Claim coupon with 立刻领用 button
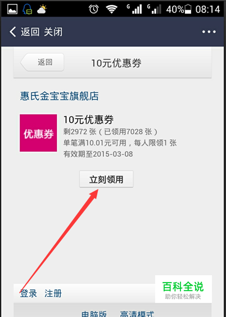 click(106, 179)
